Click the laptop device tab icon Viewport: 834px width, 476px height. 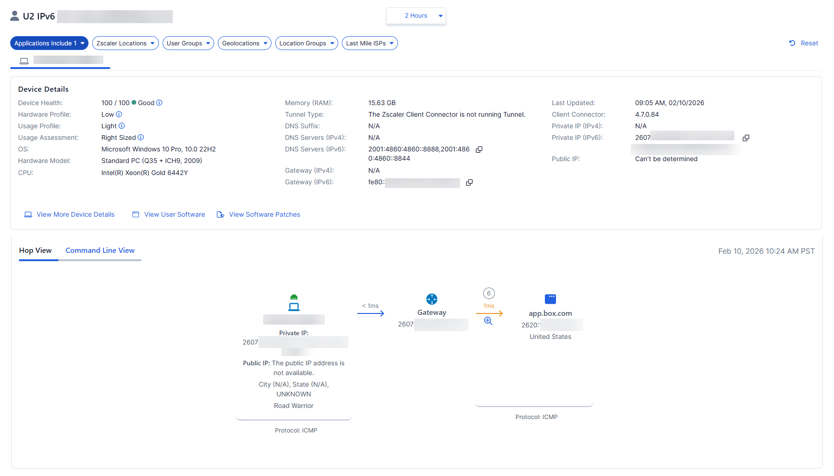[24, 61]
